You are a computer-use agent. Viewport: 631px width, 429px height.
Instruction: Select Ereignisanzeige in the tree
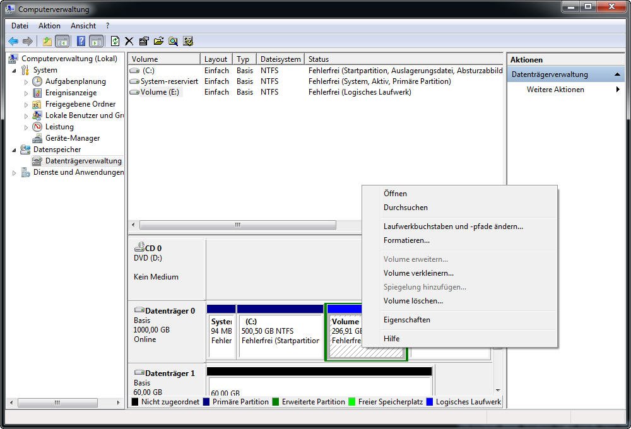pos(71,93)
